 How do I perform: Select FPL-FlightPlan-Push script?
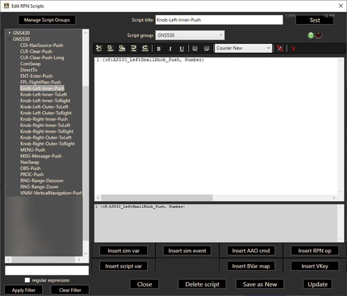(41, 82)
